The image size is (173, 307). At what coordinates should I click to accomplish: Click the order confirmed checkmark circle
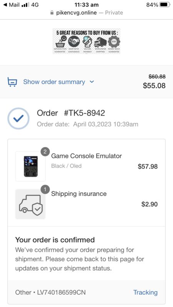[x=18, y=119]
